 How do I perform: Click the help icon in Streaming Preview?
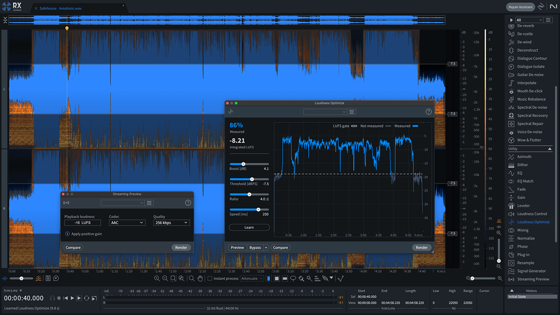(x=188, y=203)
